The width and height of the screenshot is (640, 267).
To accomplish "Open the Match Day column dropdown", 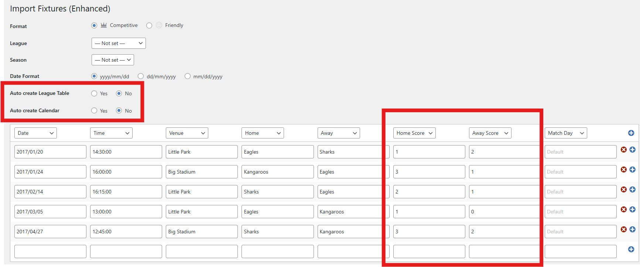I will pyautogui.click(x=565, y=133).
